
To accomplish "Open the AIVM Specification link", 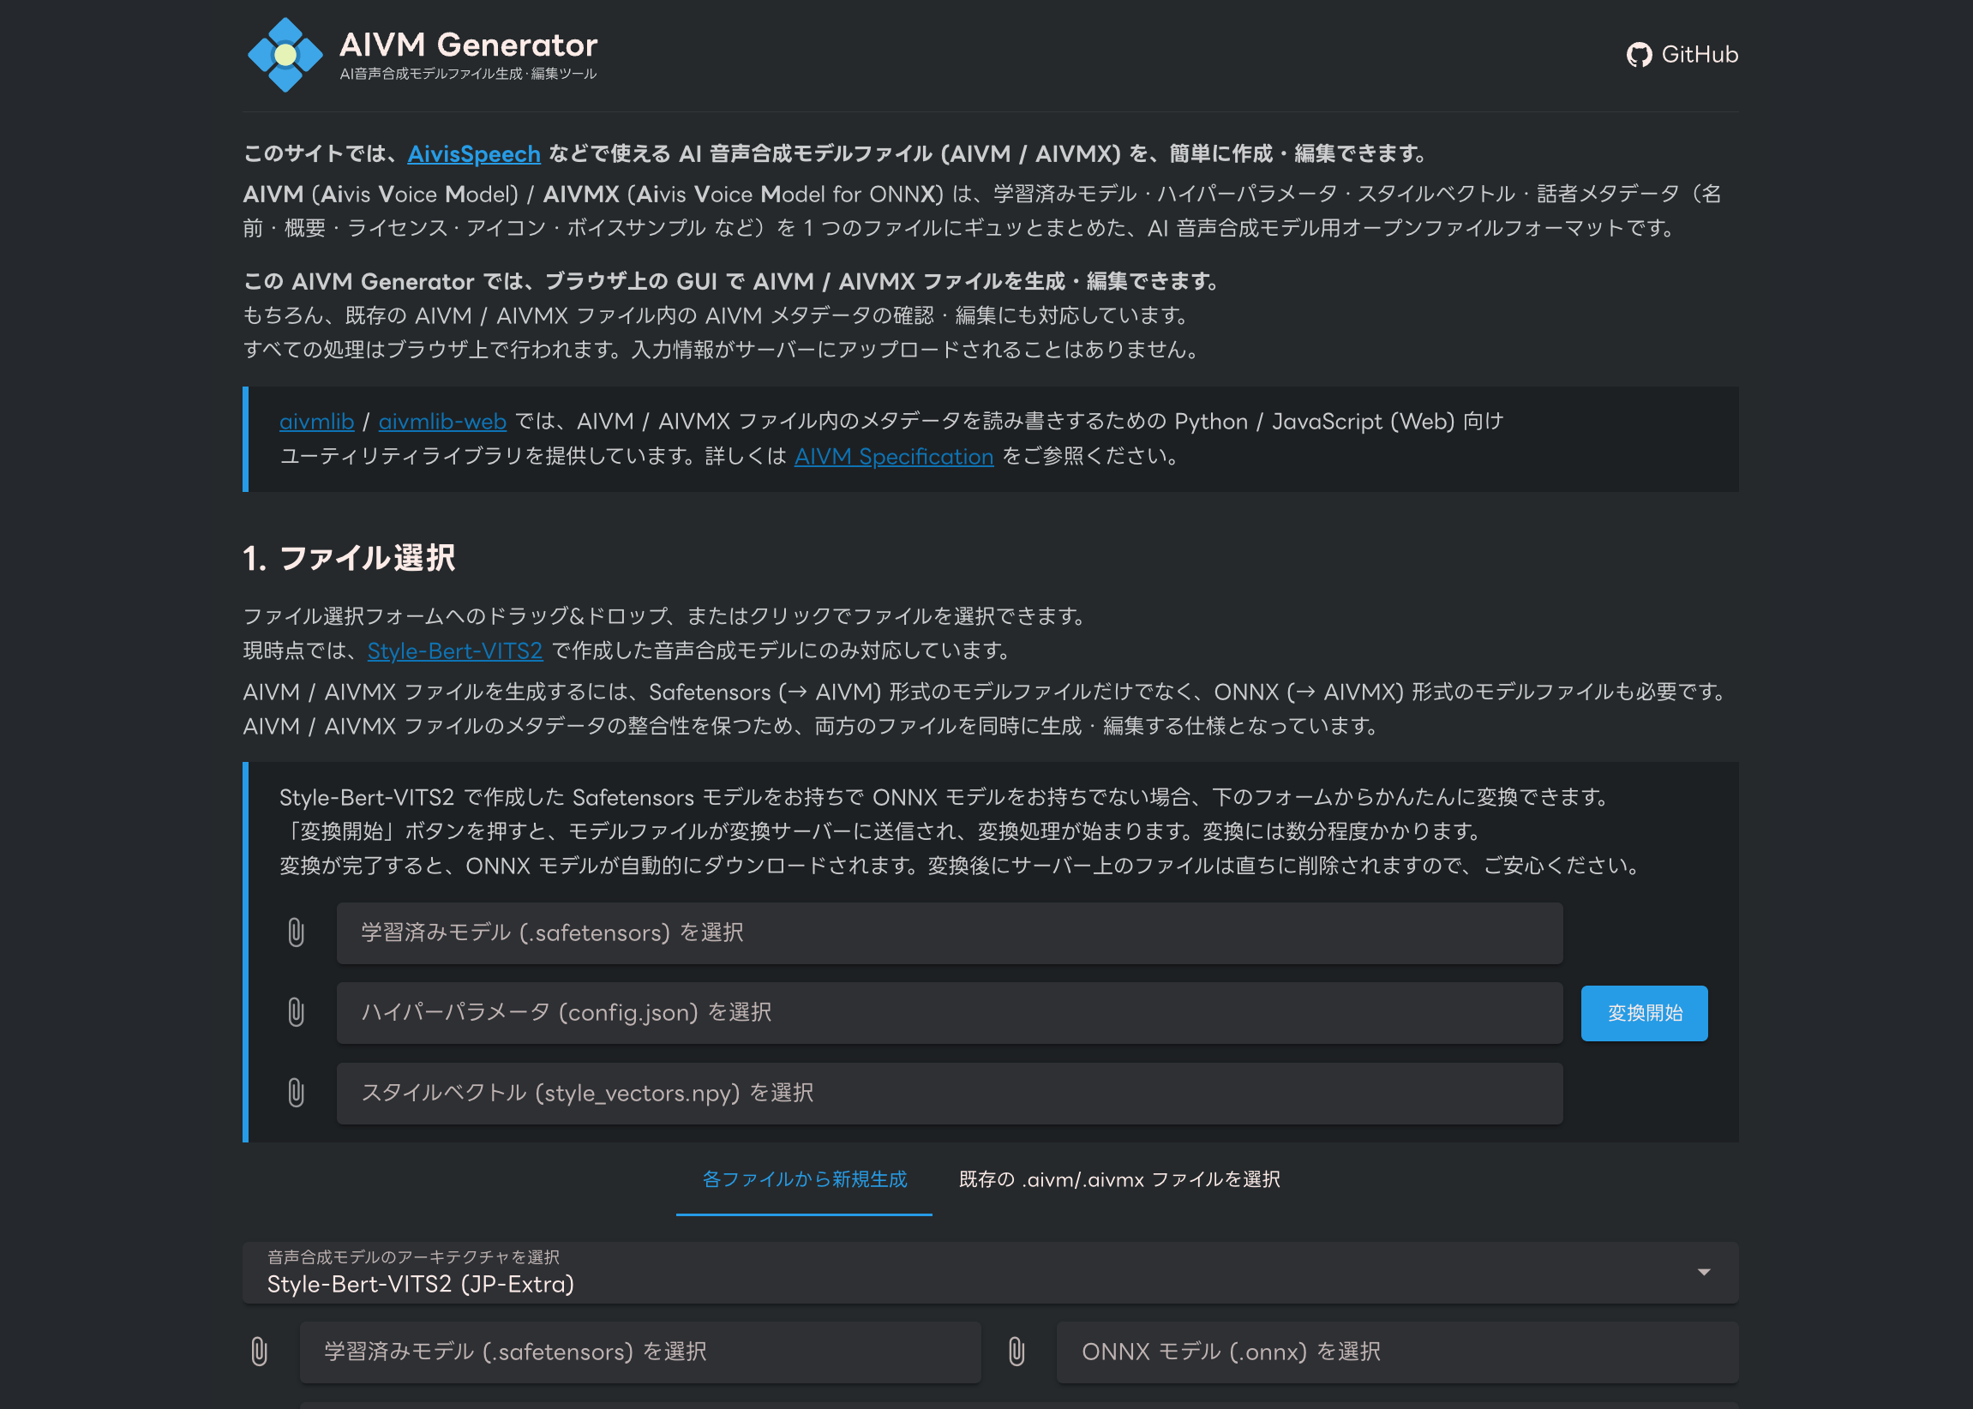I will point(894,456).
